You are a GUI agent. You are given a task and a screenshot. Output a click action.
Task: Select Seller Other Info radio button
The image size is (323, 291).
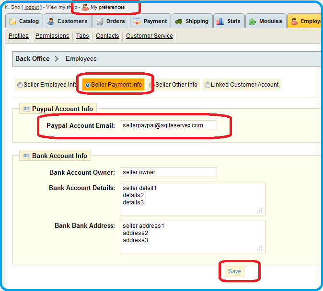point(152,85)
